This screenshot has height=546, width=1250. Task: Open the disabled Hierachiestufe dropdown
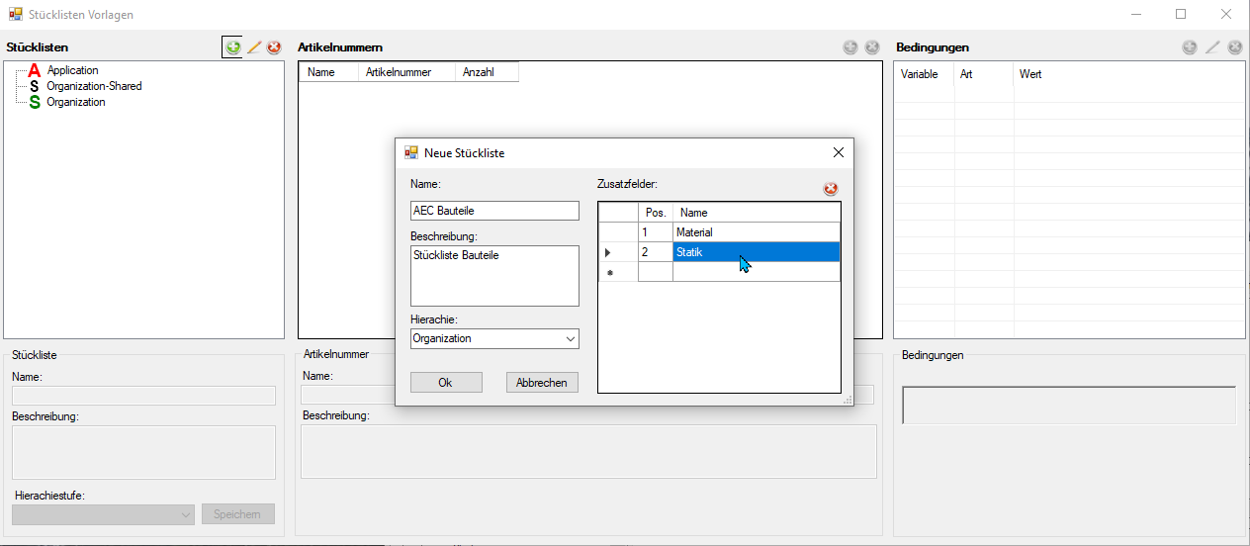tap(187, 514)
